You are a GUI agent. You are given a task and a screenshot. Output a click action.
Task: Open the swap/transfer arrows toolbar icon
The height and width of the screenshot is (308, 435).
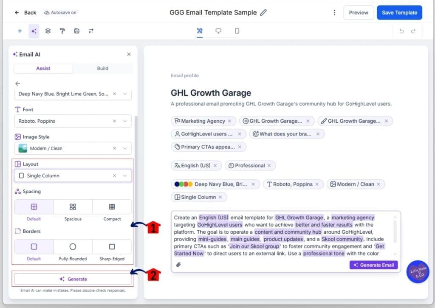tap(91, 31)
